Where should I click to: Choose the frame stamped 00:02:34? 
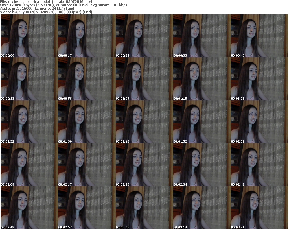[202, 165]
